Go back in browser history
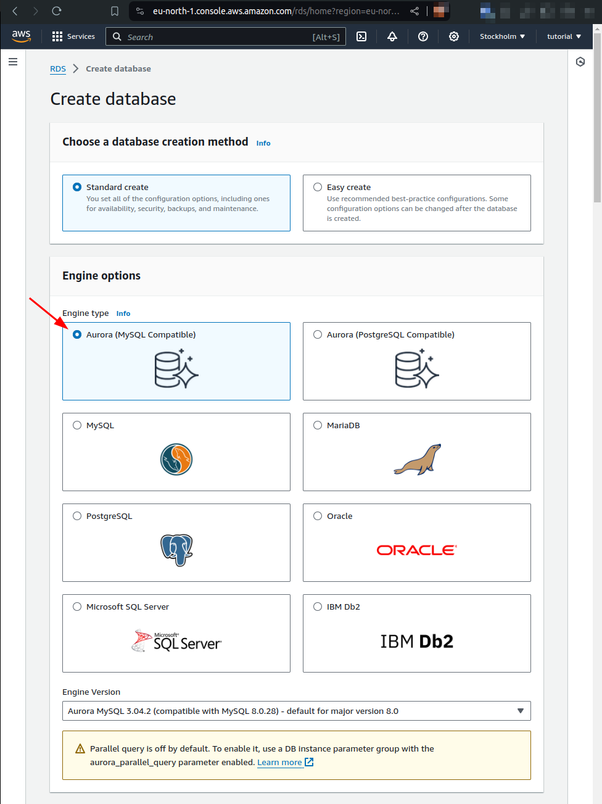Viewport: 602px width, 804px height. [x=15, y=11]
